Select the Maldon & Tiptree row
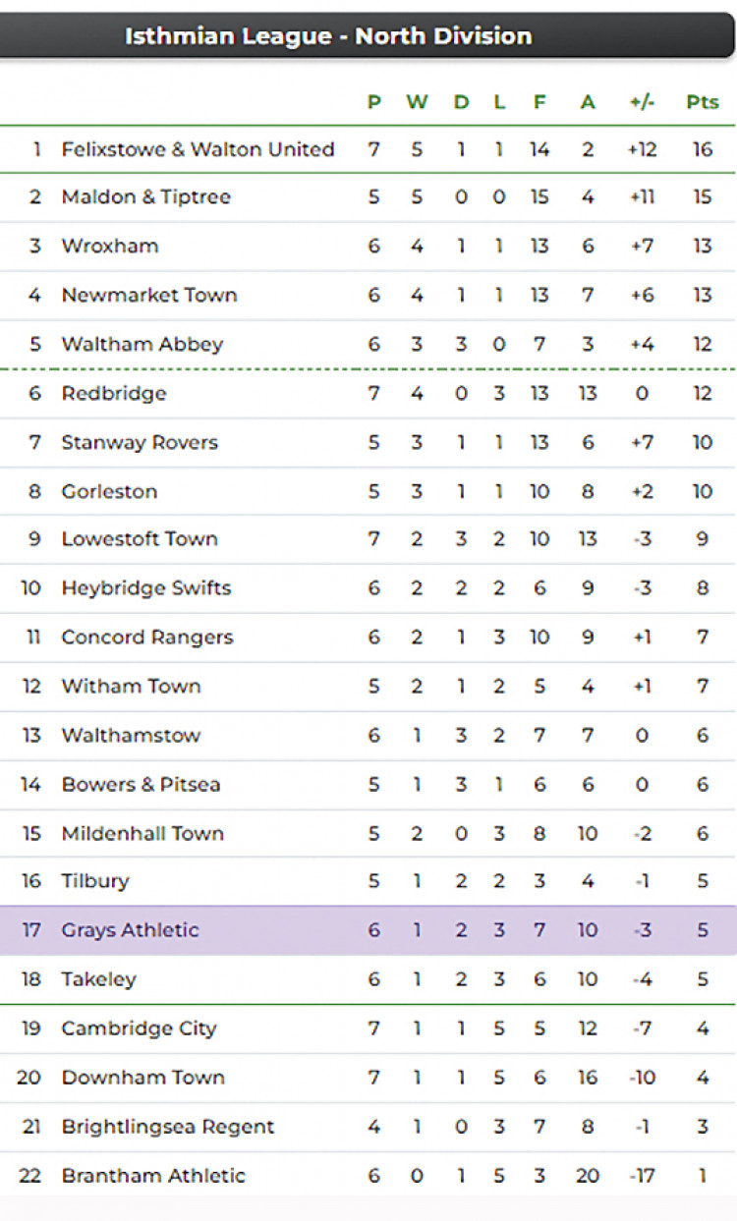The image size is (737, 1221). [368, 197]
